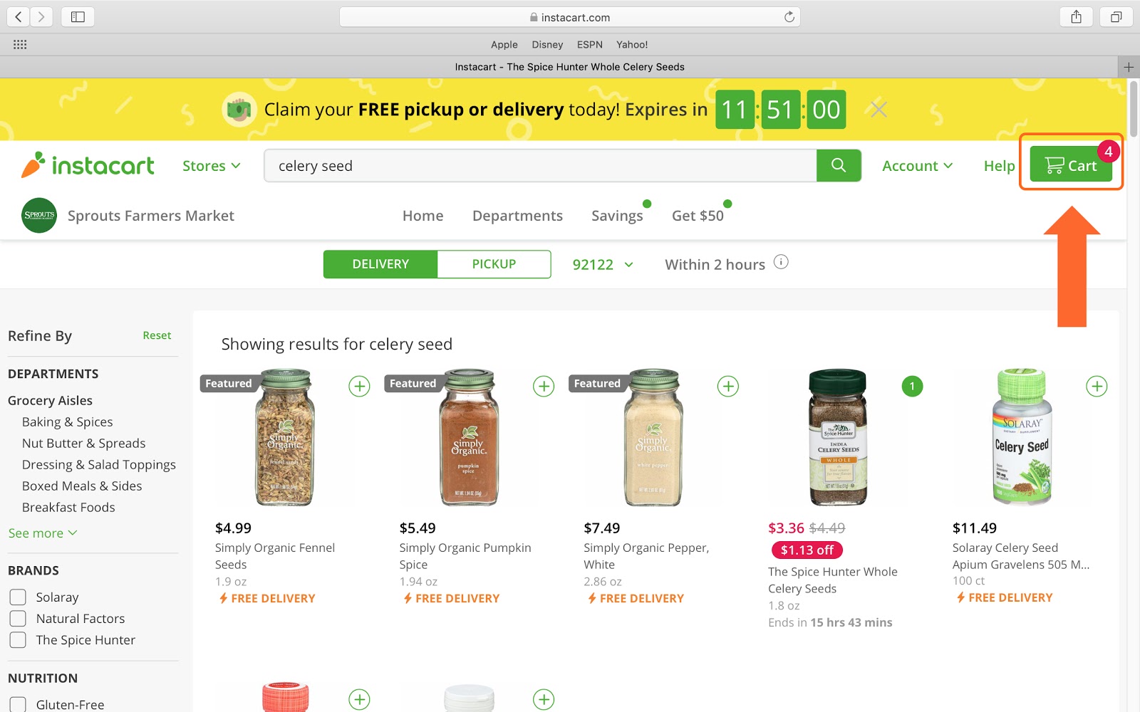Click the banner's green cash promo icon
Image resolution: width=1140 pixels, height=712 pixels.
point(239,110)
